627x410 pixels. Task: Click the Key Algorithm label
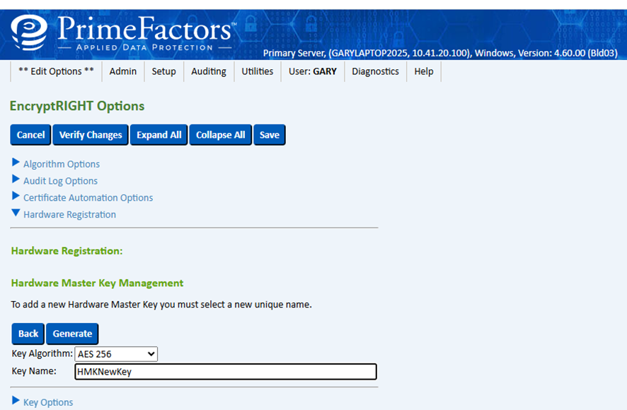pyautogui.click(x=42, y=353)
